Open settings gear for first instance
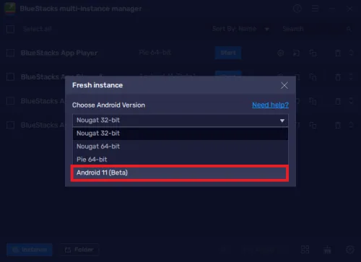Viewport: 361px width, 262px height. click(x=281, y=53)
